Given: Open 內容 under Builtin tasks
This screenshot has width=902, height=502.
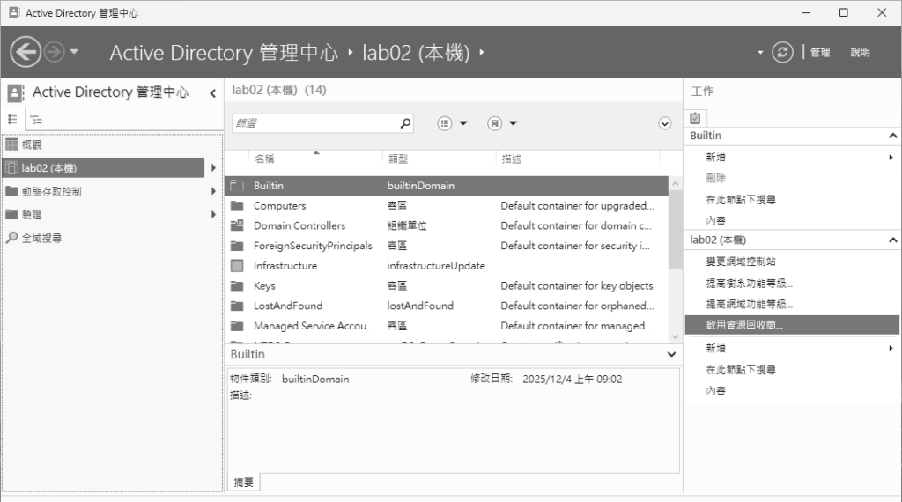Looking at the screenshot, I should 715,220.
